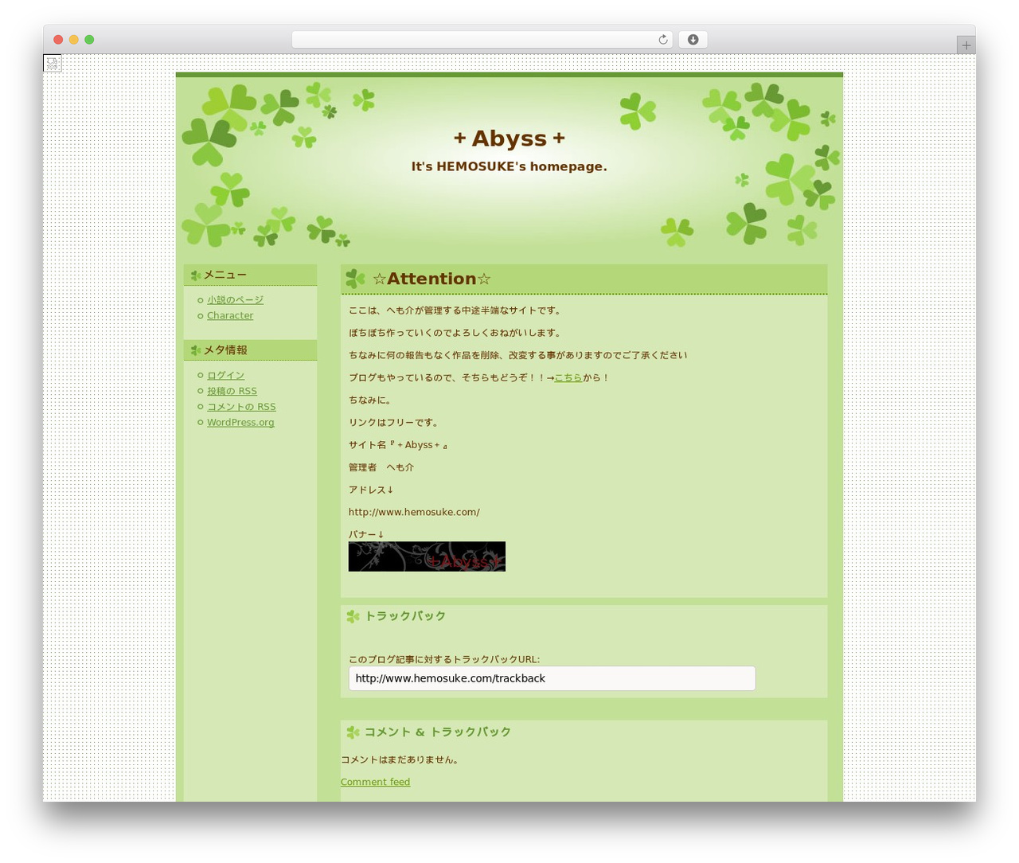Screen dimensions: 1019x863
Task: Open a new tab with plus button
Action: [966, 45]
